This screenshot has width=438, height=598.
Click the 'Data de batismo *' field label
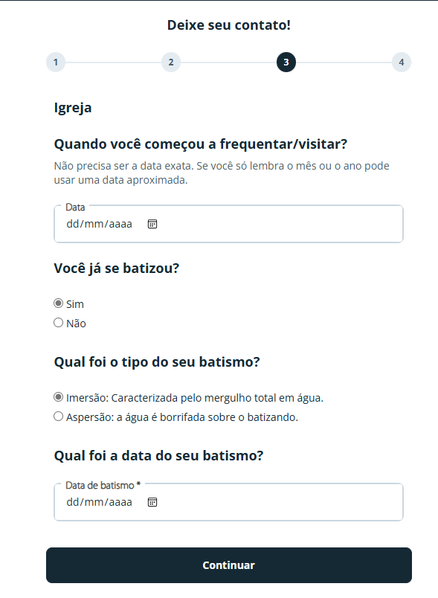tap(103, 485)
